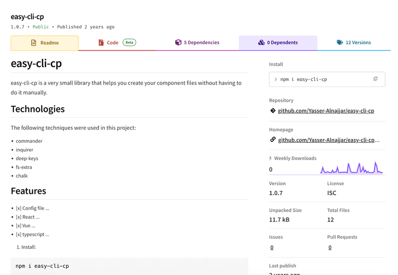Click the download arrow icon by Weekly Downloads
The height and width of the screenshot is (275, 398).
click(x=270, y=158)
